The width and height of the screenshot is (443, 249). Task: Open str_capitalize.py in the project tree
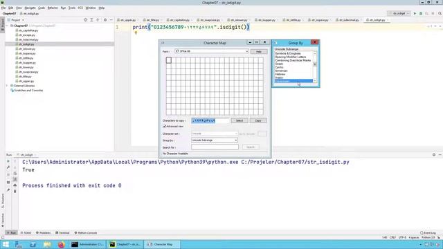click(x=28, y=30)
